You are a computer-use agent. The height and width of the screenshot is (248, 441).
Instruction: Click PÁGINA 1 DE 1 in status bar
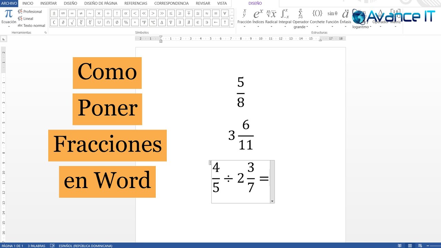(x=12, y=246)
